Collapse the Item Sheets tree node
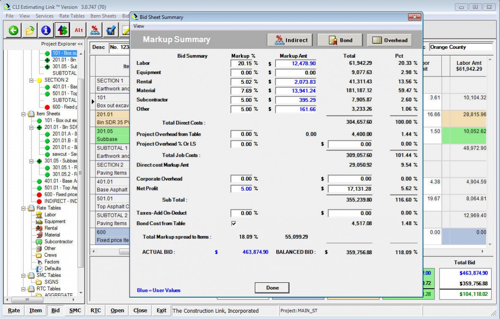 click(23, 114)
